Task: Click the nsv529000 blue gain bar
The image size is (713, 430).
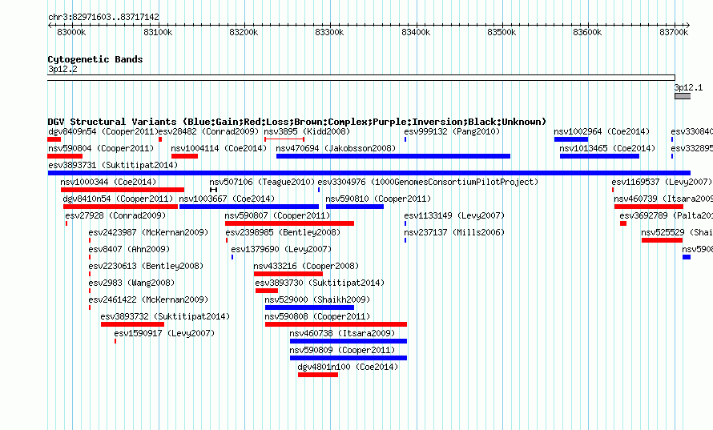Action: pyautogui.click(x=310, y=307)
